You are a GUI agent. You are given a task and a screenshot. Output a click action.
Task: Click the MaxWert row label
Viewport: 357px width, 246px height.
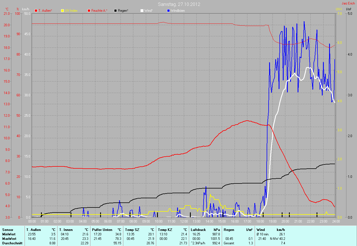click(x=9, y=239)
